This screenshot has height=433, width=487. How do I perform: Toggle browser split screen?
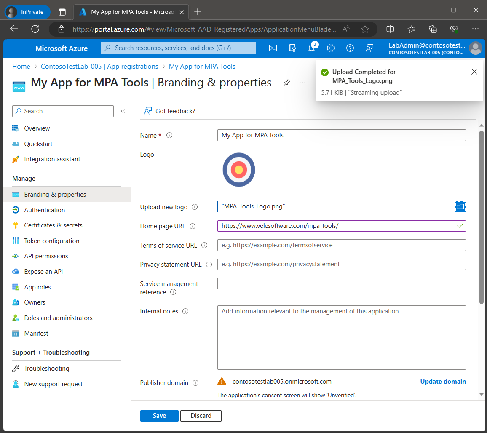(x=390, y=29)
